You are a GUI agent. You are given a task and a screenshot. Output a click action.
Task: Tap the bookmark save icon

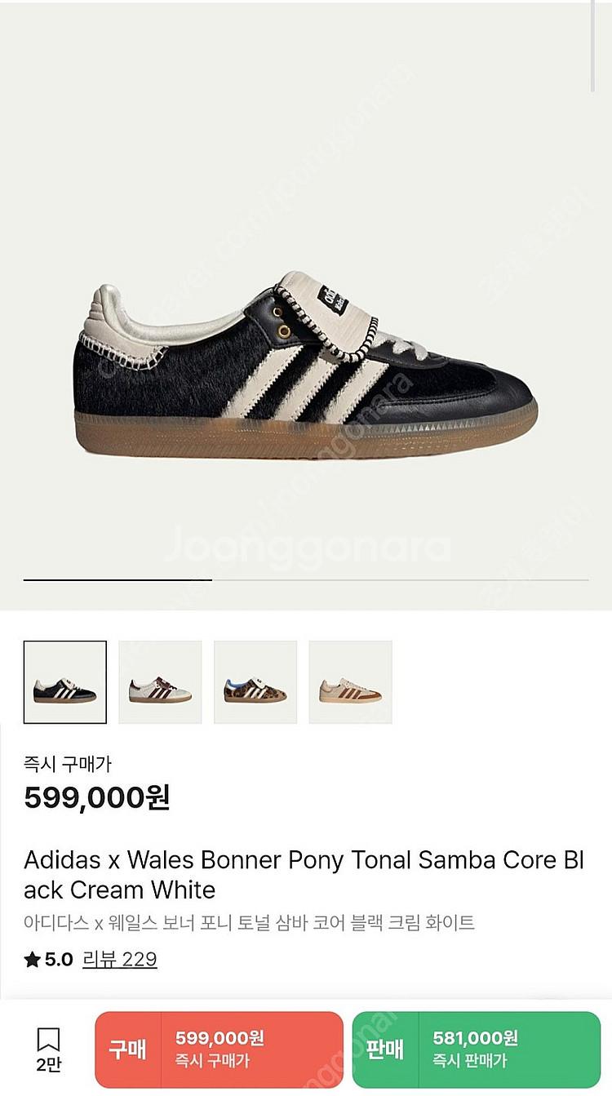(49, 1040)
